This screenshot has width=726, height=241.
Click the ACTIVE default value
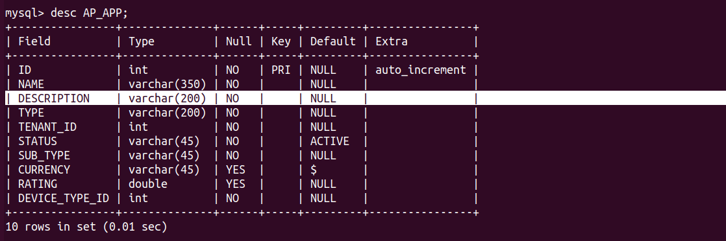point(330,141)
